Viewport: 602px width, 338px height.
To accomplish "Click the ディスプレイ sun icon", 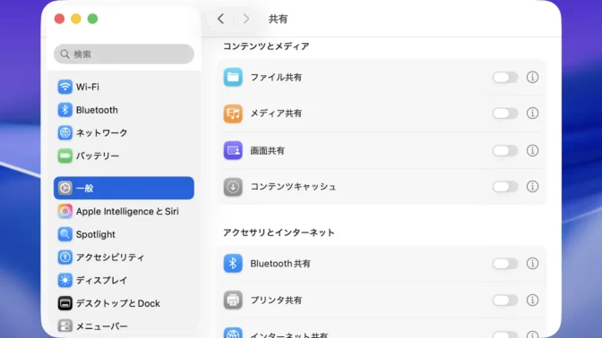I will coord(64,280).
